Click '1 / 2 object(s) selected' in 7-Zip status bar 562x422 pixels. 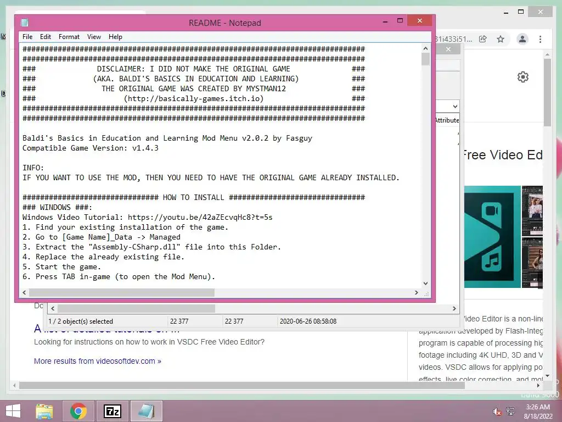[x=81, y=321]
